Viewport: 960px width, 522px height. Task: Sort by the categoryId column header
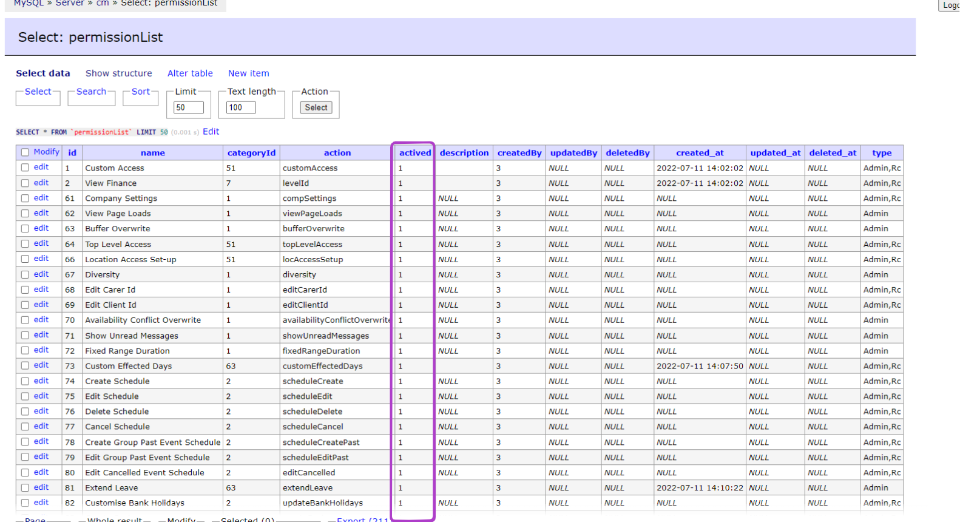coord(251,153)
